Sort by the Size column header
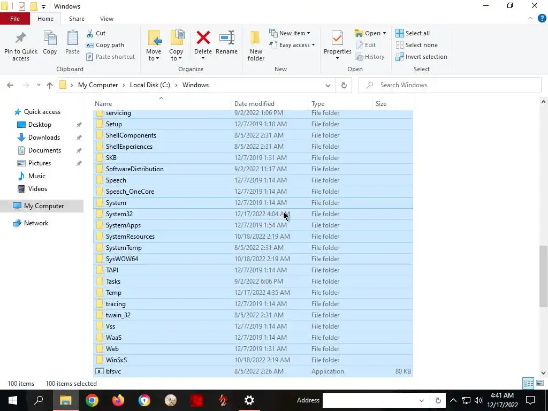 click(393, 103)
